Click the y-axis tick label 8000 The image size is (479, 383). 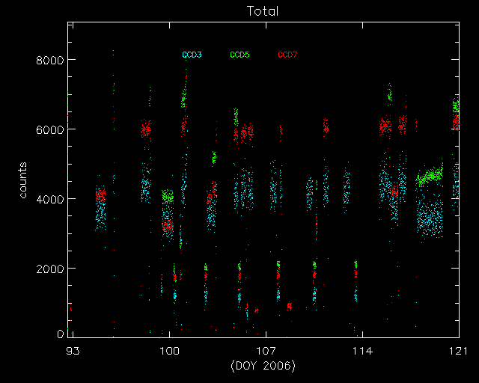tap(49, 60)
